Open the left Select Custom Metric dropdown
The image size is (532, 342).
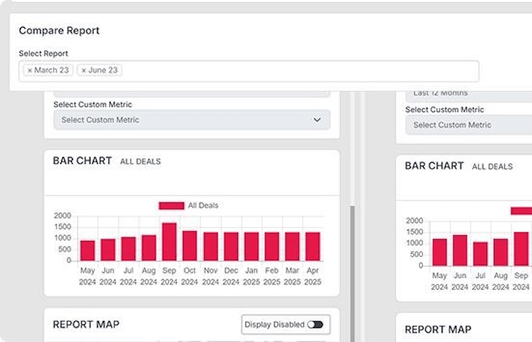coord(192,120)
